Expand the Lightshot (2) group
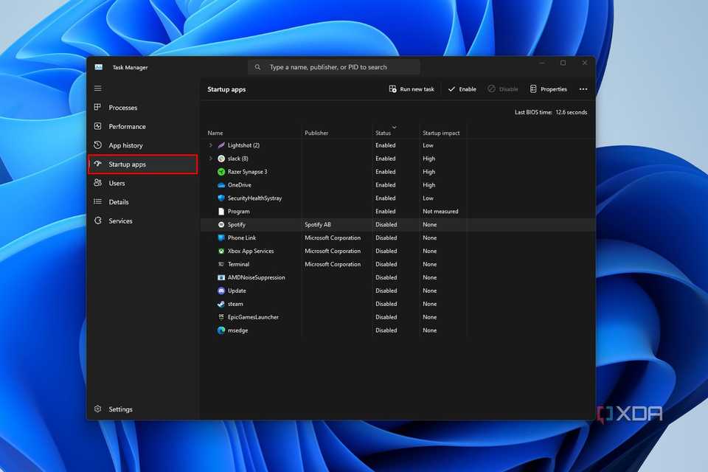The width and height of the screenshot is (708, 472). point(211,145)
